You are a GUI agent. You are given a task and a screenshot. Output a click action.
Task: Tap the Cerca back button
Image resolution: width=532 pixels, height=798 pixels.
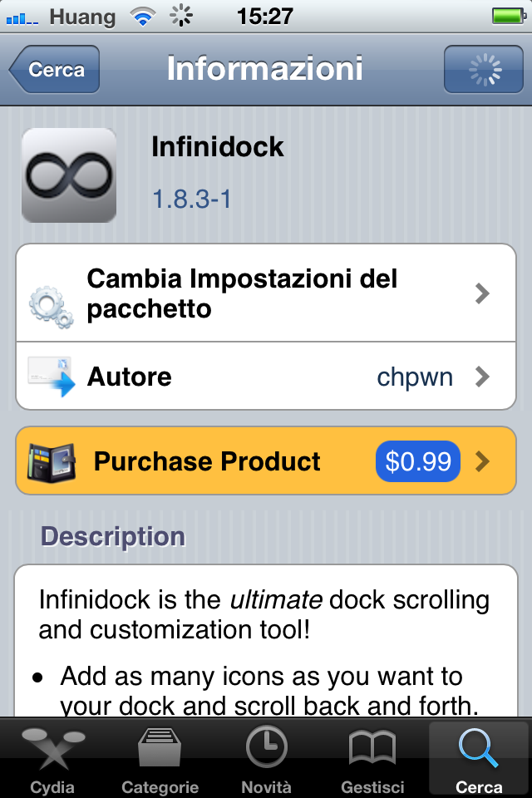point(53,70)
